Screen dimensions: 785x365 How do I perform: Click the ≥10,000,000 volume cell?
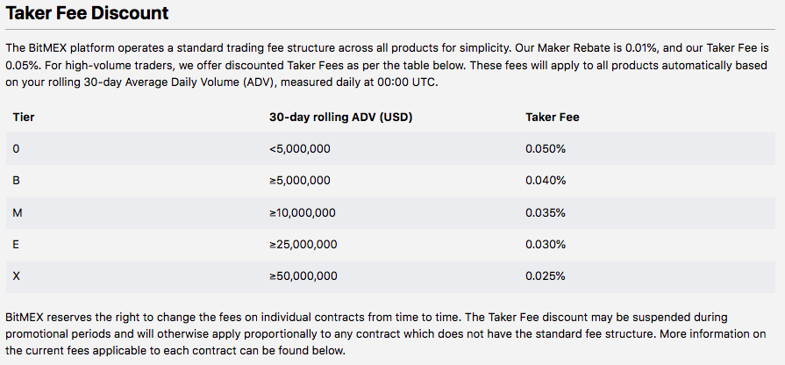(x=303, y=213)
